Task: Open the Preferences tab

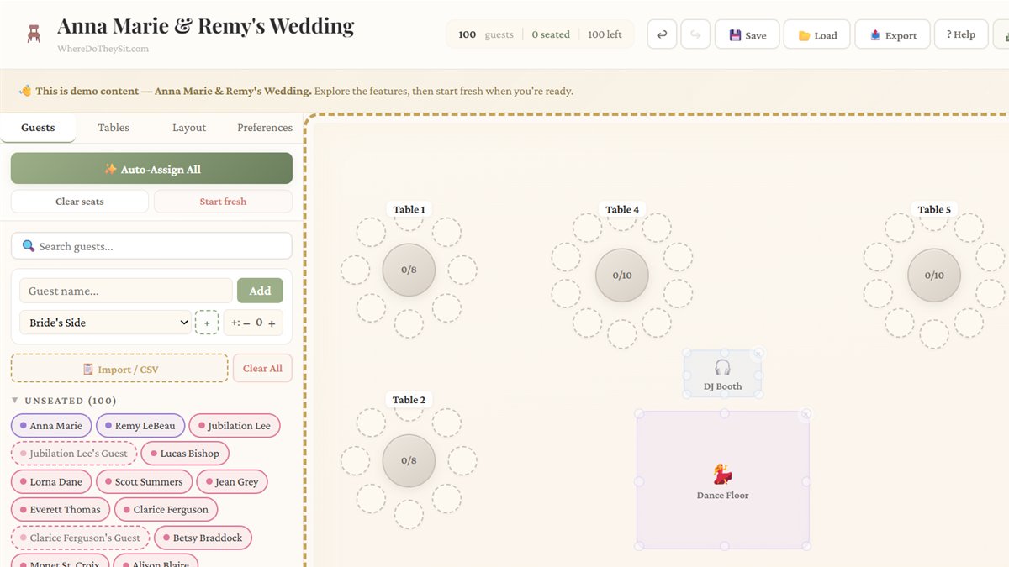Action: [265, 128]
